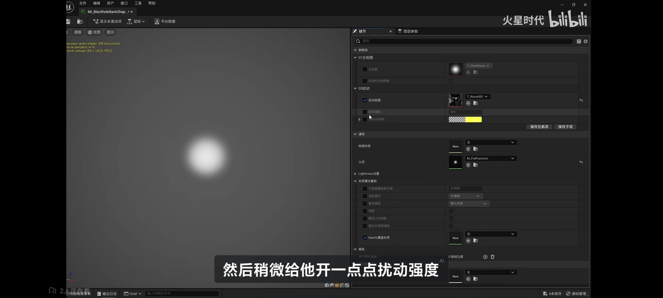663x298 pixels.
Task: Browse to the M_FullFunction parent in Content Browser
Action: point(475,165)
